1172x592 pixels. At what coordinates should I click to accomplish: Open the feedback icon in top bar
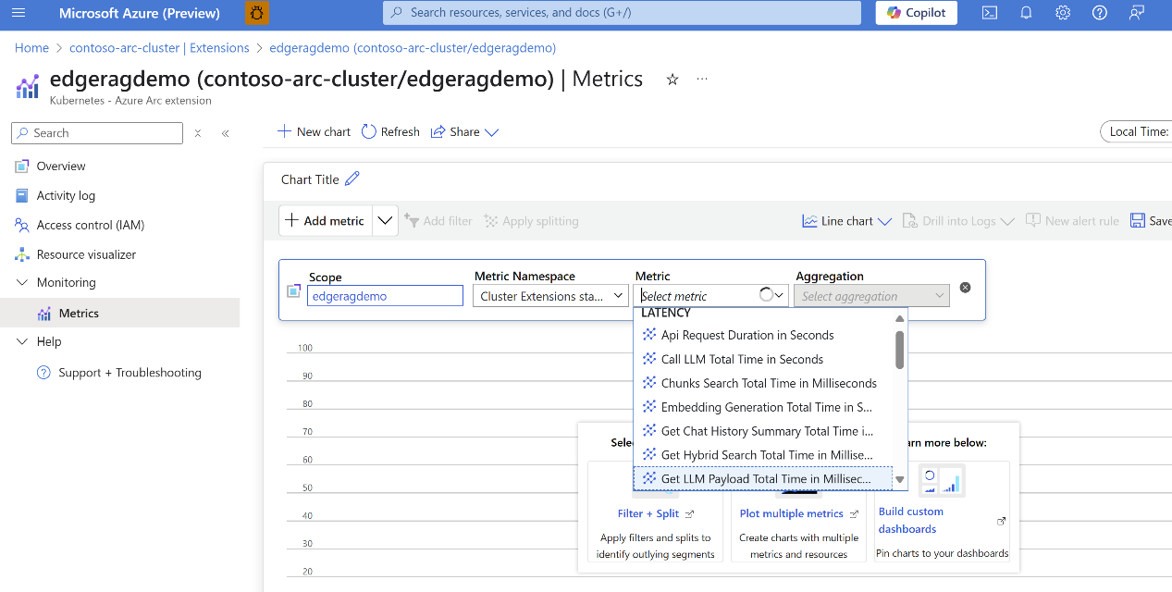(1136, 13)
